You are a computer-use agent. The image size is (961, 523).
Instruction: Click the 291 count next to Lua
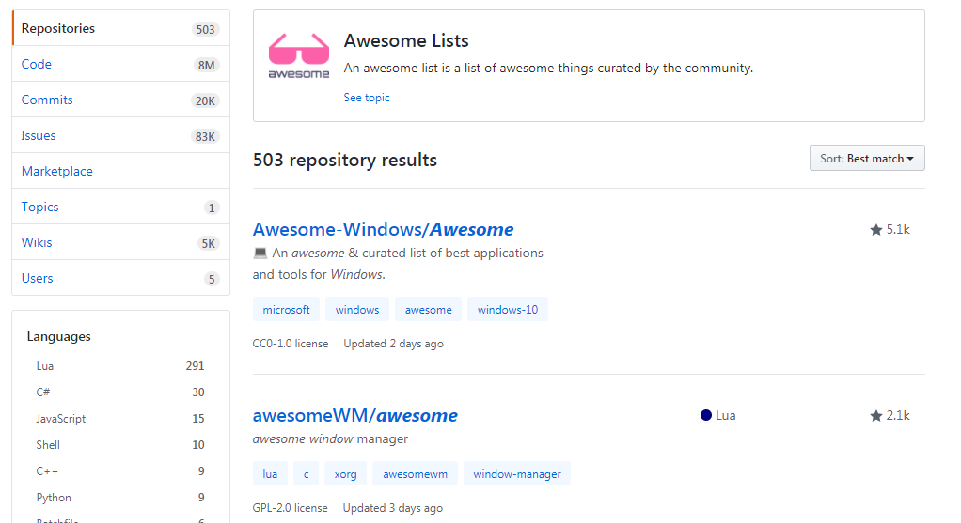195,366
